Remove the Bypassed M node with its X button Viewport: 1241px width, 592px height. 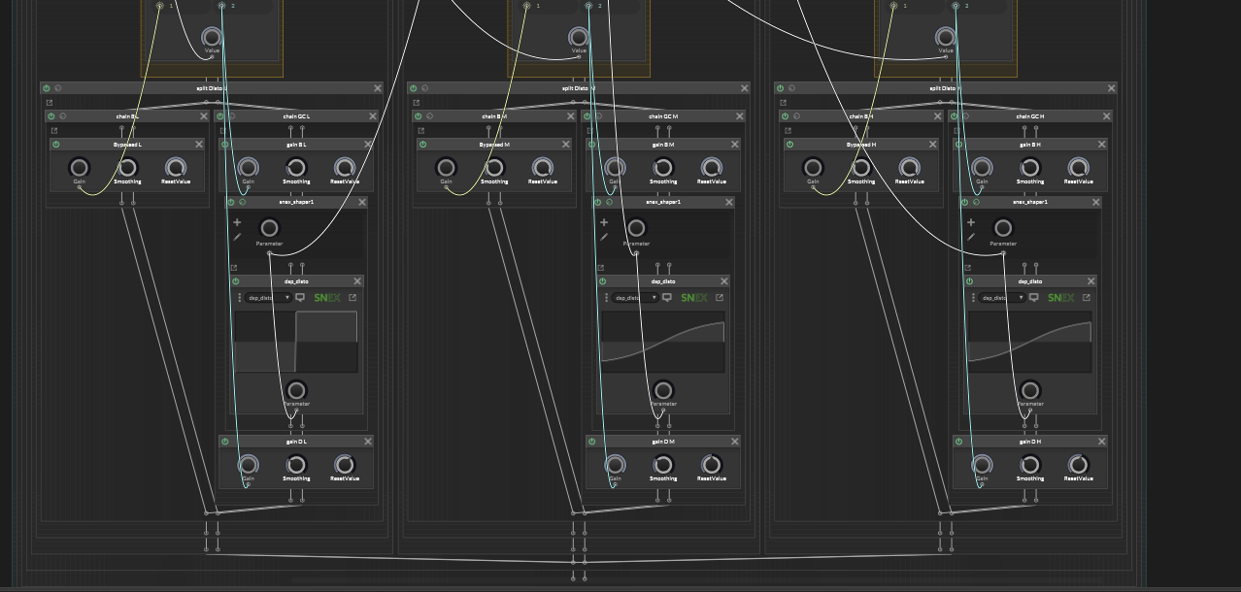tap(566, 145)
